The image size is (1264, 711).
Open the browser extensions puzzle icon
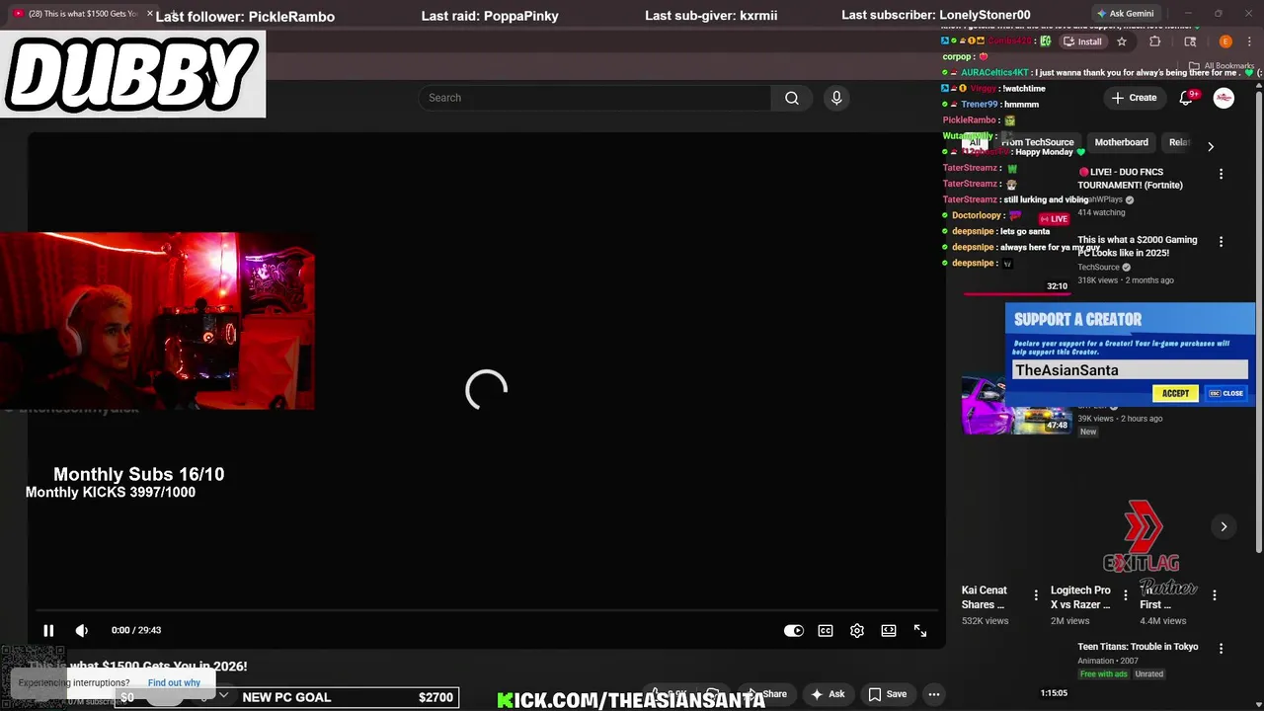[1154, 41]
